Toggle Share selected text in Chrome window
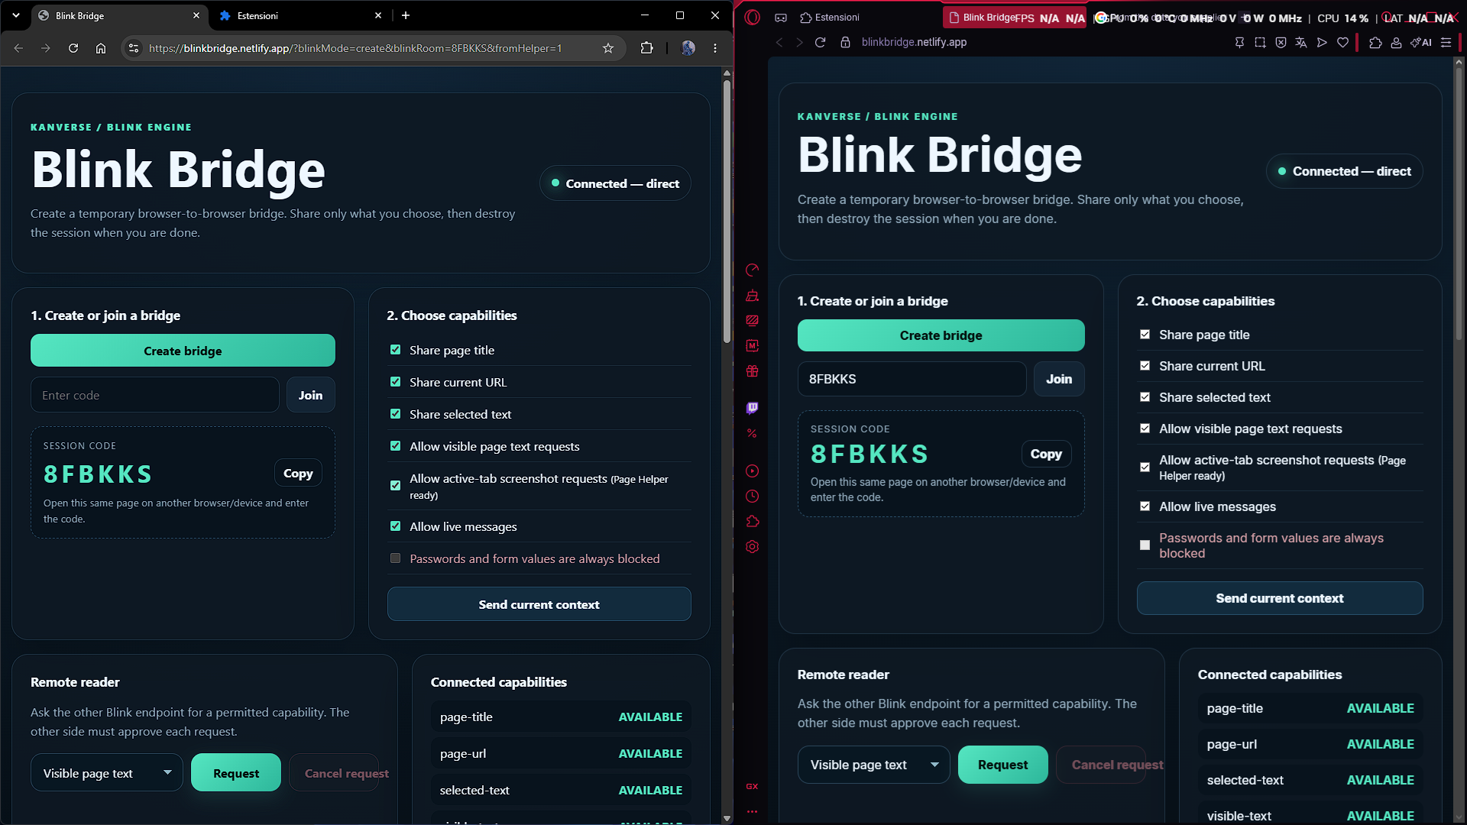 [x=395, y=414]
